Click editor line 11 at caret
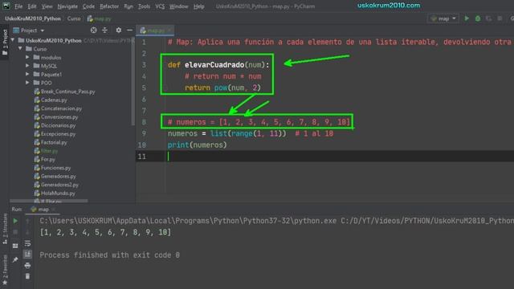 click(169, 157)
